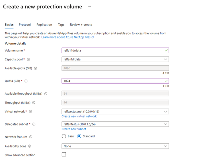Click the info icon beside Capacity pool
The height and width of the screenshot is (160, 197).
click(29, 59)
